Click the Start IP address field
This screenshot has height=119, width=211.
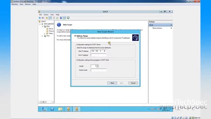pos(99,51)
